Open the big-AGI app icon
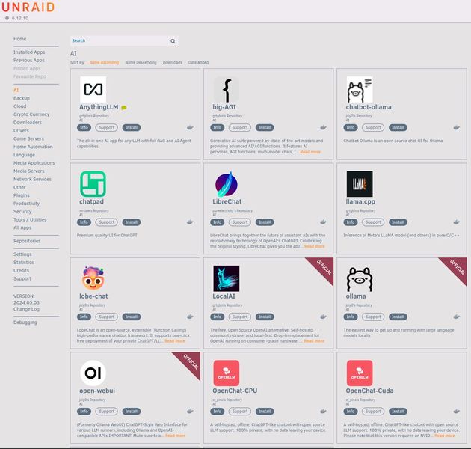Image resolution: width=471 pixels, height=449 pixels. [x=227, y=89]
